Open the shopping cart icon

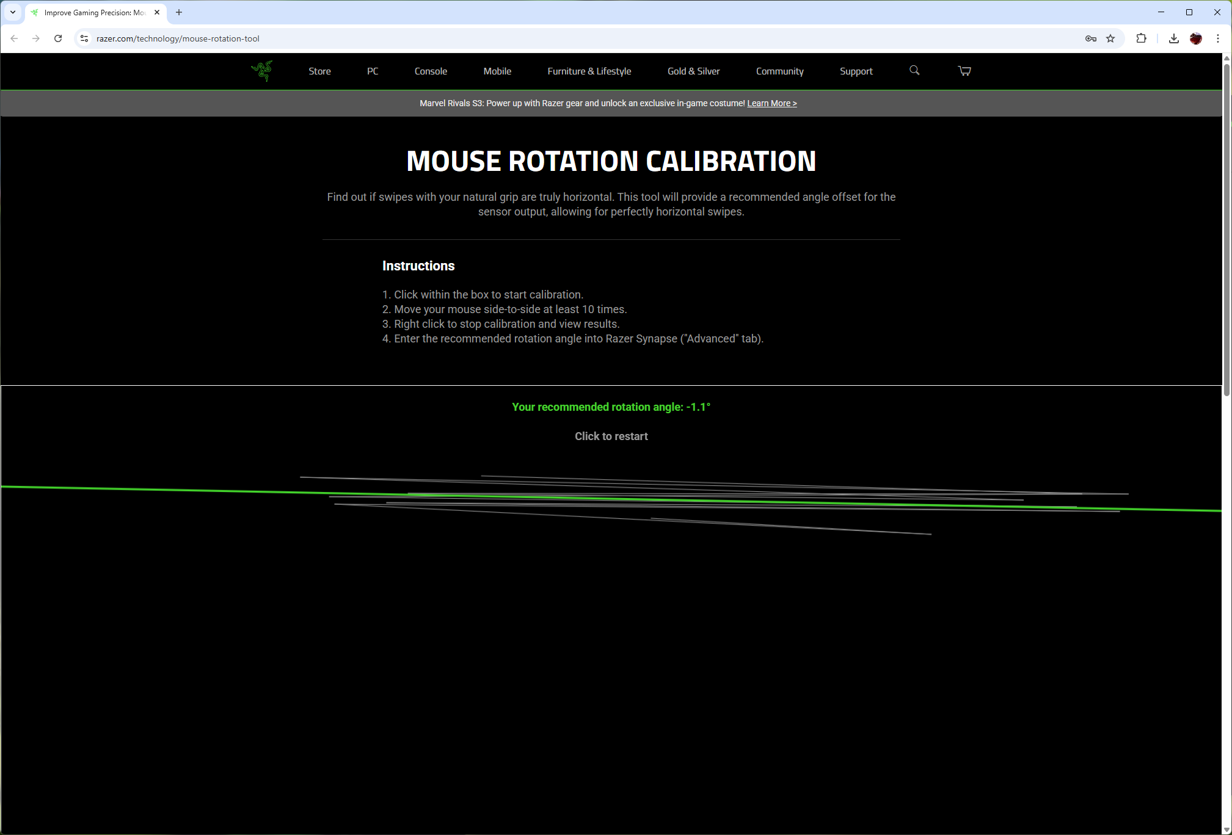(x=964, y=71)
